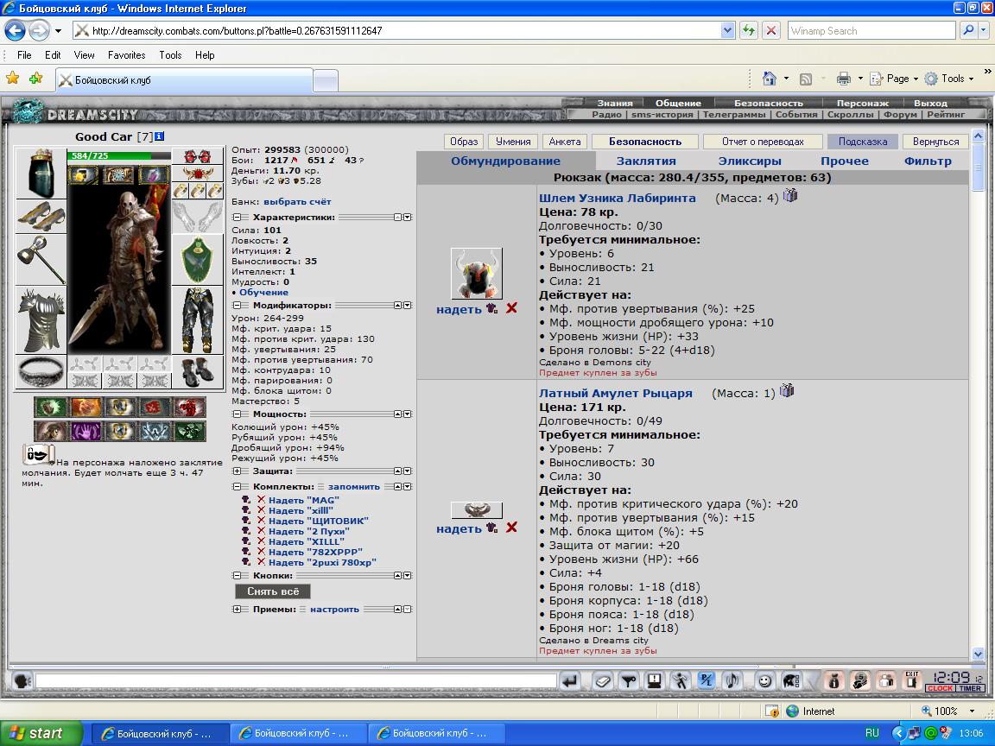Screen dimensions: 995x746
Task: Toggle the TIMER mode label
Action: (x=970, y=688)
